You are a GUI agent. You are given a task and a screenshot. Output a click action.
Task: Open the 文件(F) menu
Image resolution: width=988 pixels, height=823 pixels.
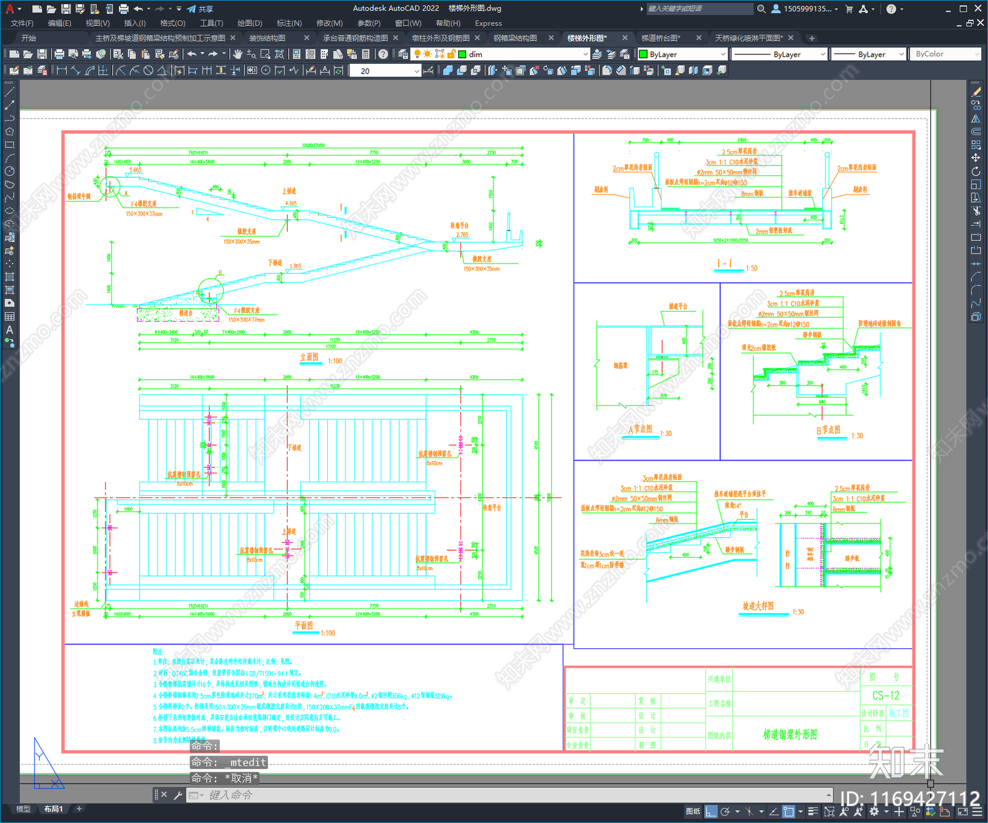[22, 23]
